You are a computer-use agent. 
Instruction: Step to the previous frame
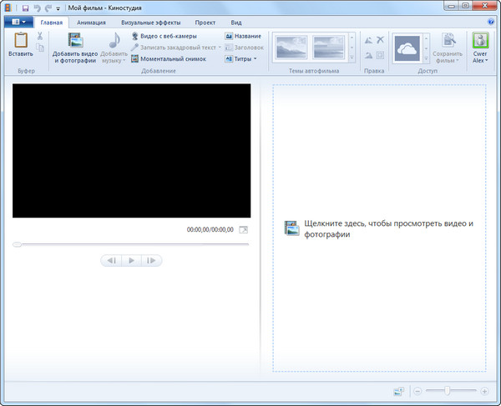click(x=110, y=261)
